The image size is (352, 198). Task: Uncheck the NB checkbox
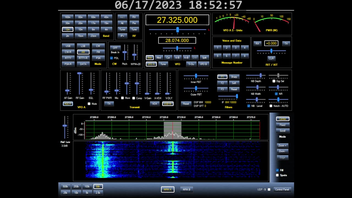tap(249, 106)
